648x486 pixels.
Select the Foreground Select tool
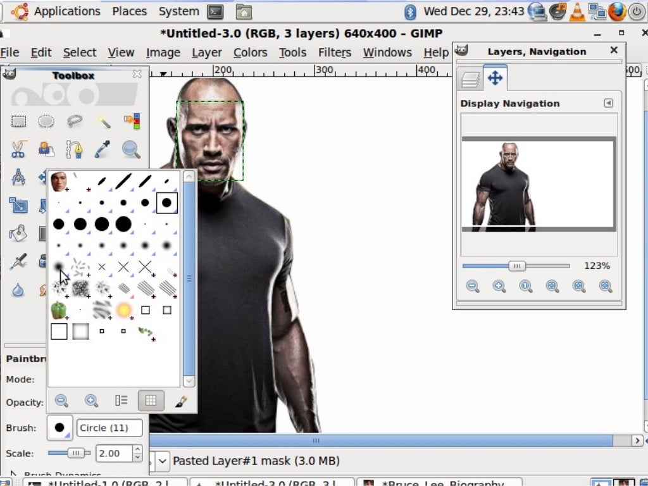[x=46, y=149]
